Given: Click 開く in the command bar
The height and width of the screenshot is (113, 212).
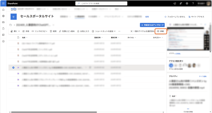Looking at the screenshot, I should coord(14,31).
